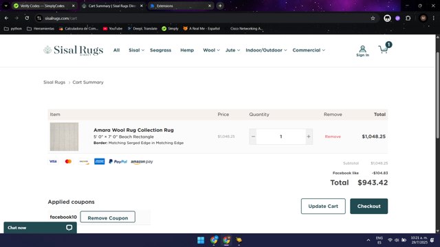Click the rug product thumbnail
This screenshot has width=440, height=247.
[x=64, y=137]
